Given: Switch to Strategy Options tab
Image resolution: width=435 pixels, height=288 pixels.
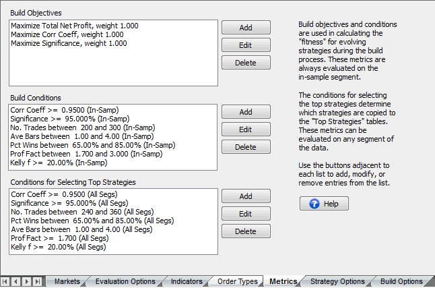Looking at the screenshot, I should pos(337,281).
